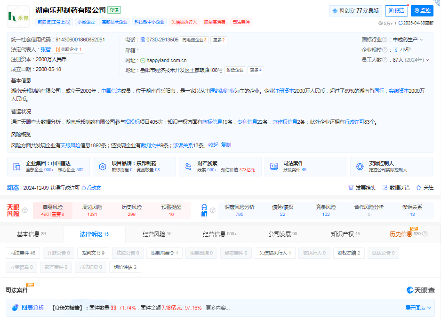Open the 报告 report button
Viewport: 441px width, 319px height.
point(396,11)
